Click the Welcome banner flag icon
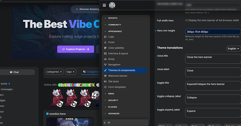The width and height of the screenshot is (241, 126). (x=105, y=76)
